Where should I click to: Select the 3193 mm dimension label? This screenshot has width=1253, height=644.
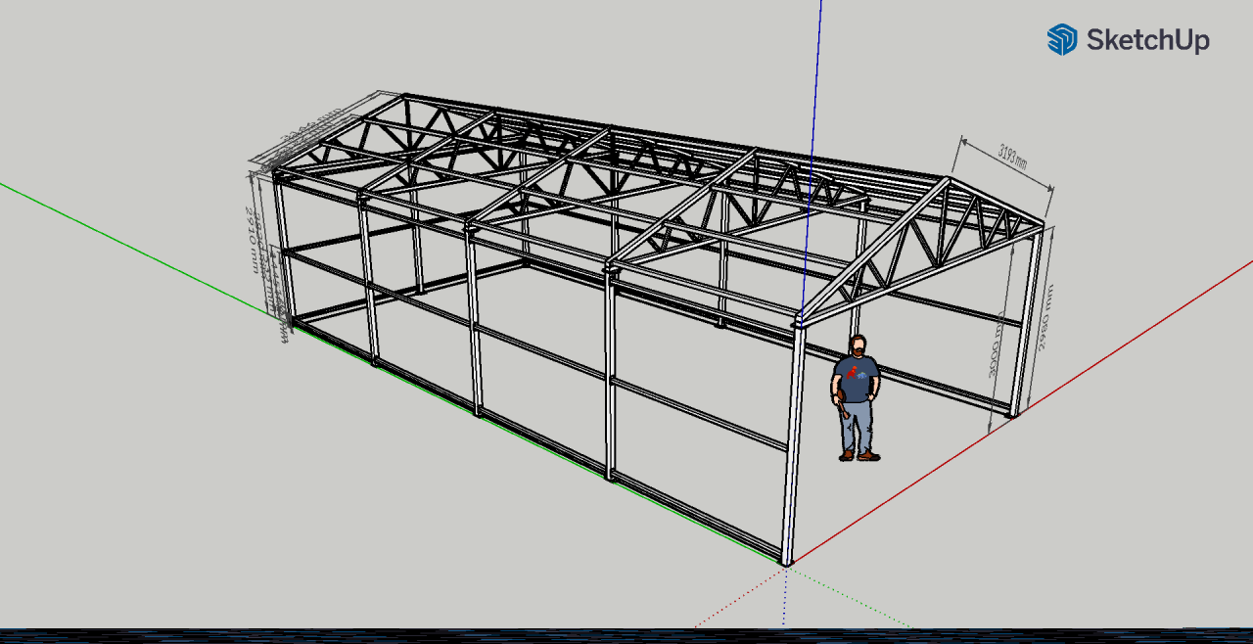coord(1012,155)
